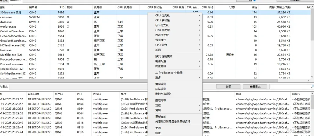
Task: Choose the 关闭 menu entry
Action: click(x=175, y=128)
